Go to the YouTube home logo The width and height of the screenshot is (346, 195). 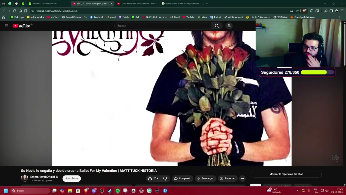pyautogui.click(x=21, y=26)
